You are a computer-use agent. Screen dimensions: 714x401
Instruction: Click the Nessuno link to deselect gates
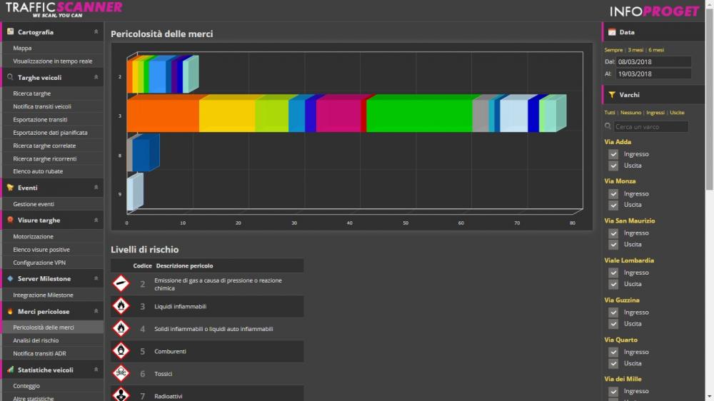[630, 113]
